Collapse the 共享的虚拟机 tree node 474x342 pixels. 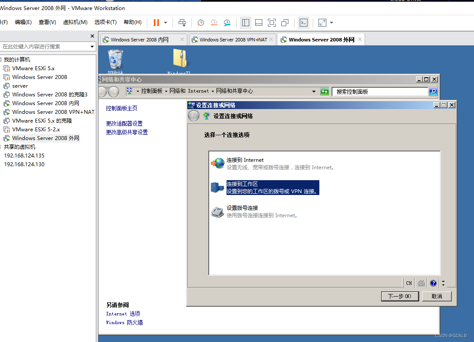pyautogui.click(x=0, y=147)
